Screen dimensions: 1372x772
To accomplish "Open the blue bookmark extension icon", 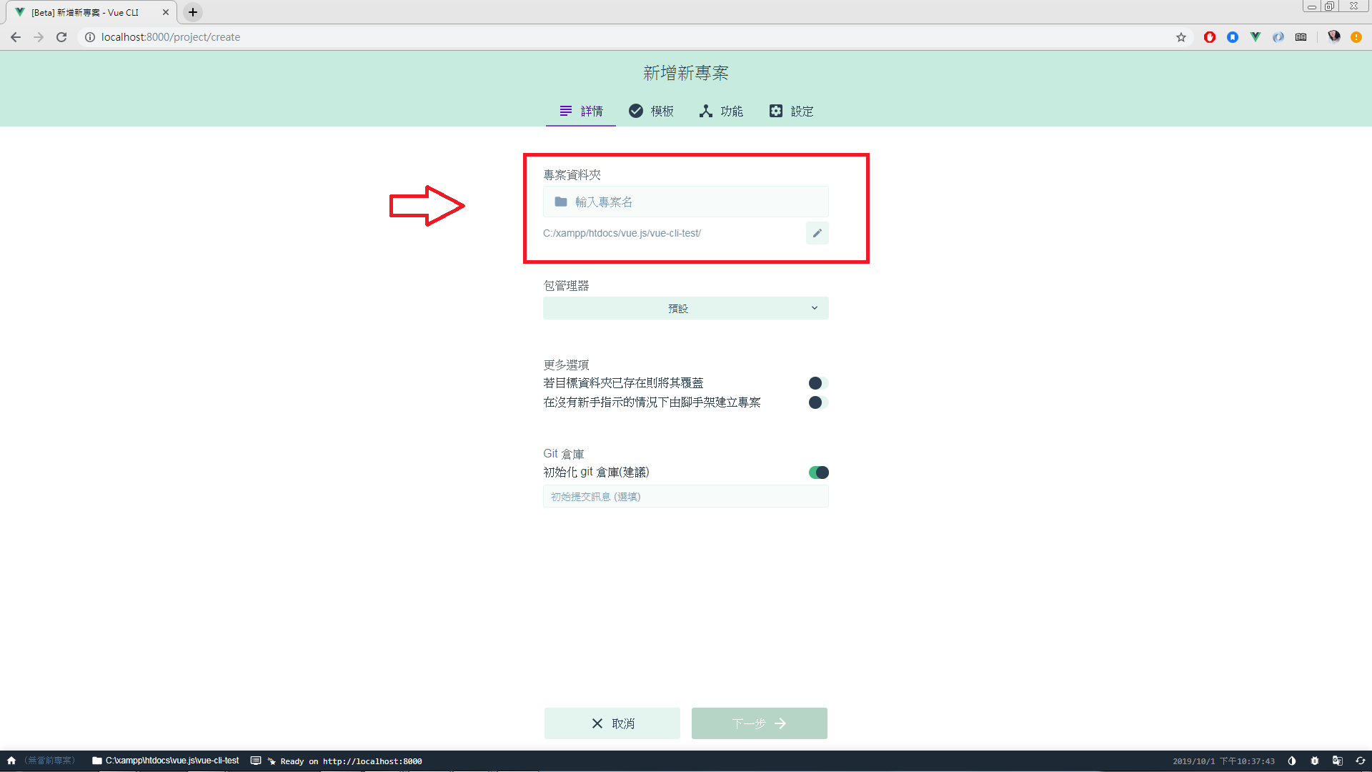I will (x=1233, y=37).
